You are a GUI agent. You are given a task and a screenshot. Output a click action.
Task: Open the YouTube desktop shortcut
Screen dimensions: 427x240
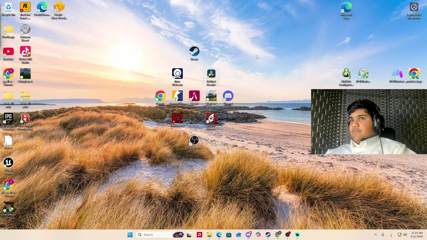(8, 54)
